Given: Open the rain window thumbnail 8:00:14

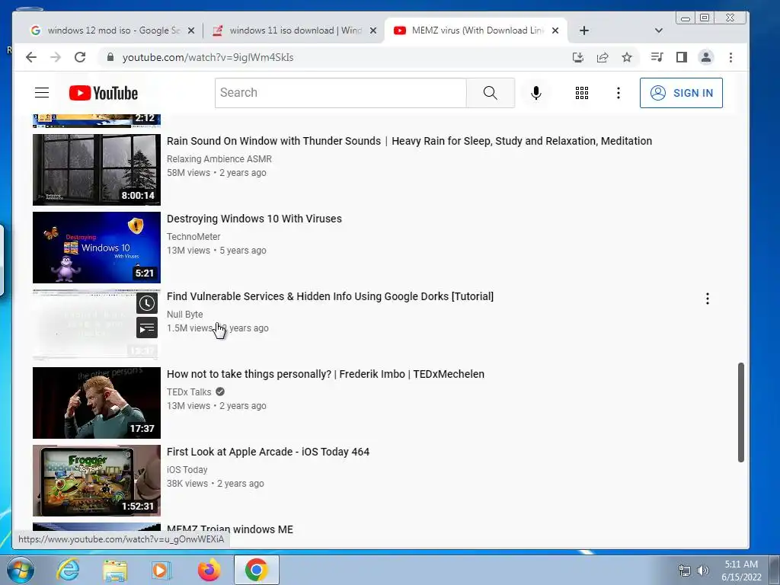Looking at the screenshot, I should tap(97, 170).
